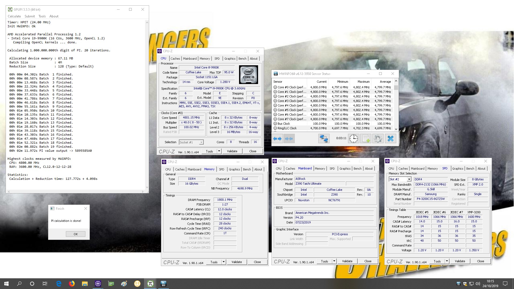514x289 pixels.
Task: Click Validate in the CPU-Z CPU window
Action: [232, 151]
